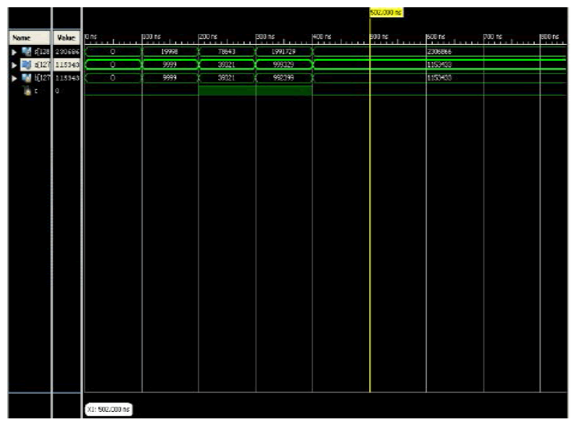Click the X1: 502.000 ns cursor readout
The image size is (573, 435).
(108, 410)
